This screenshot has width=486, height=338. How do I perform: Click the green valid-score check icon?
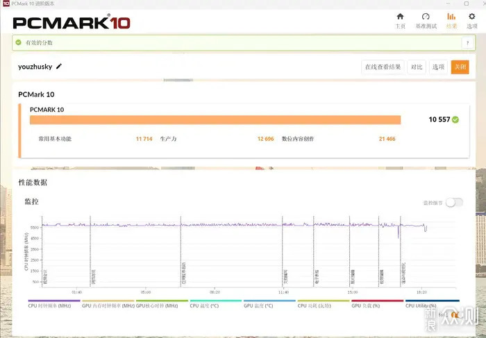(x=18, y=42)
